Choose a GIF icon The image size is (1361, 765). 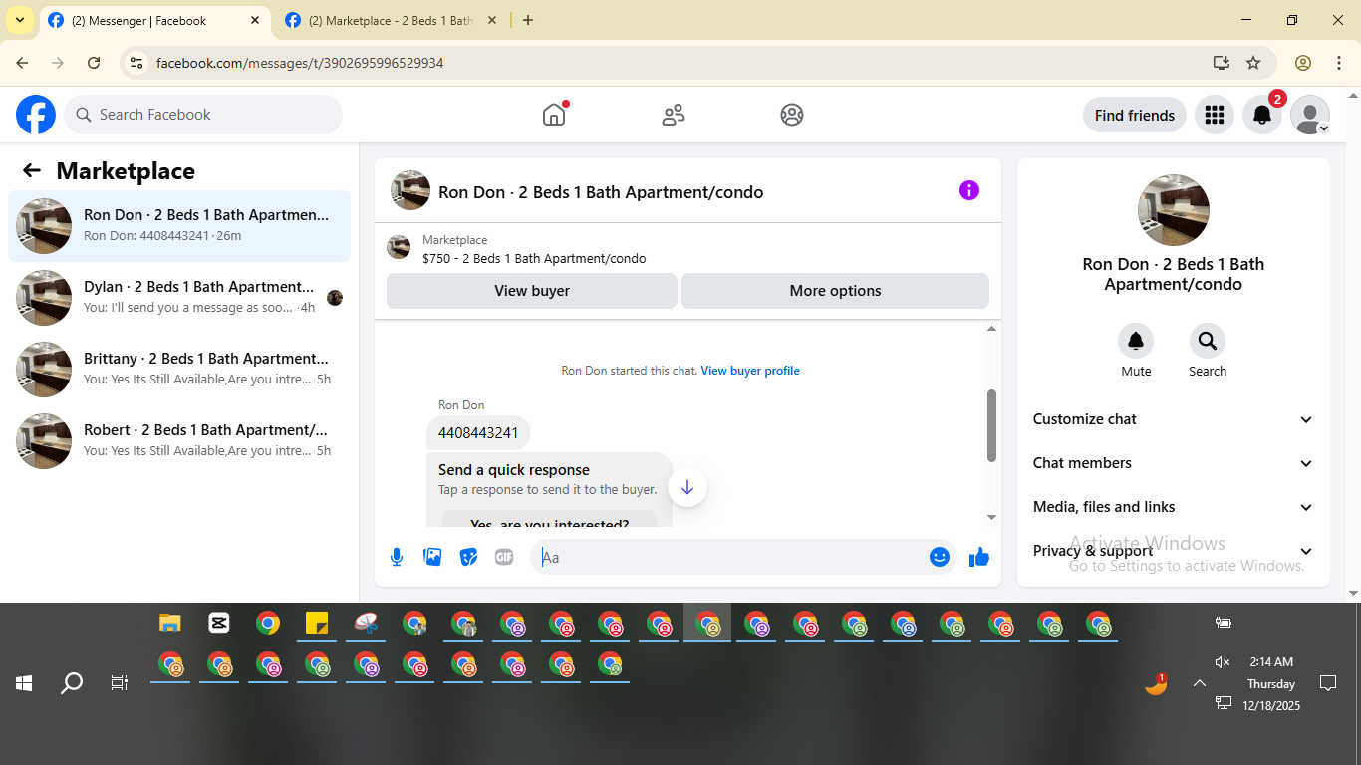point(504,557)
